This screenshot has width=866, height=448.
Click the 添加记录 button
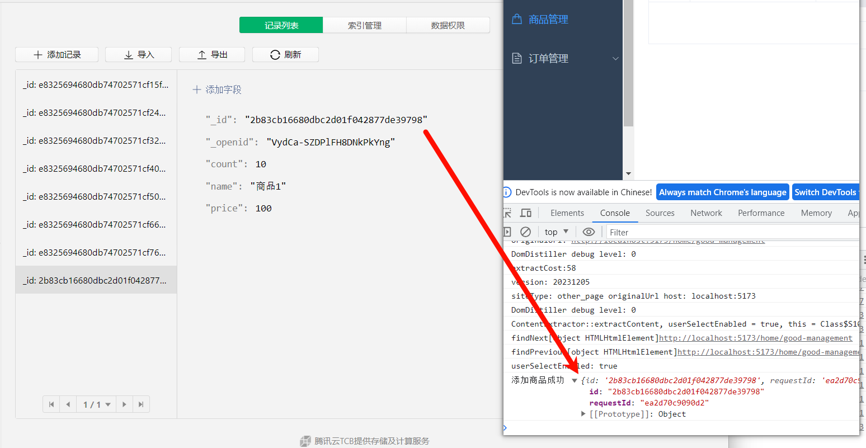[x=57, y=55]
